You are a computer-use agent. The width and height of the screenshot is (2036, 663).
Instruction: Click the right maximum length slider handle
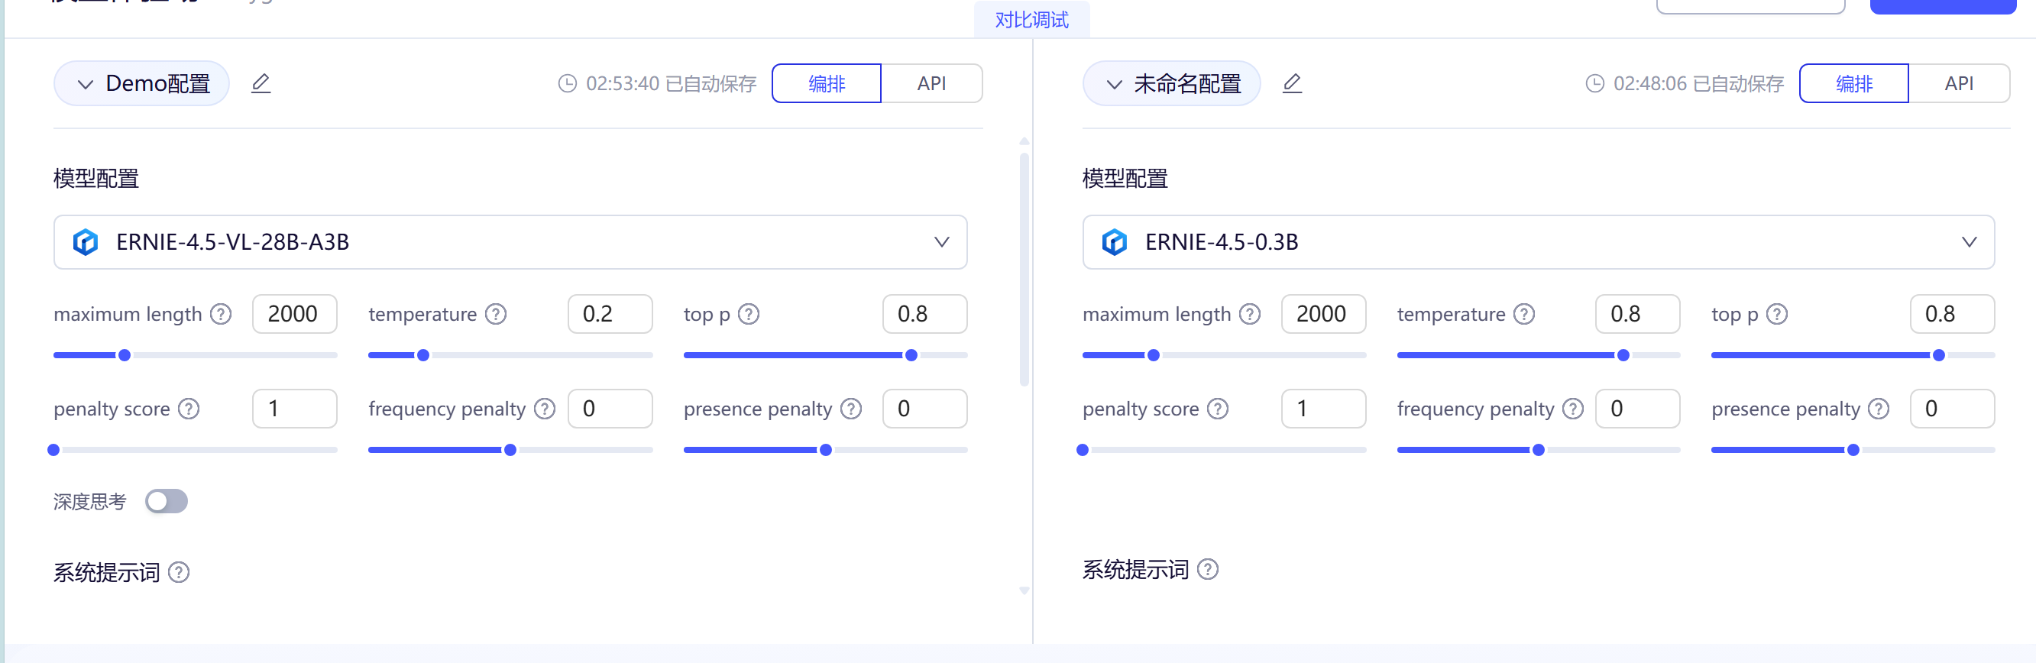coord(1153,356)
